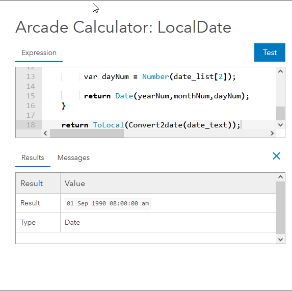Image resolution: width=292 pixels, height=291 pixels.
Task: Click line number 18 in the gutter
Action: [31, 125]
